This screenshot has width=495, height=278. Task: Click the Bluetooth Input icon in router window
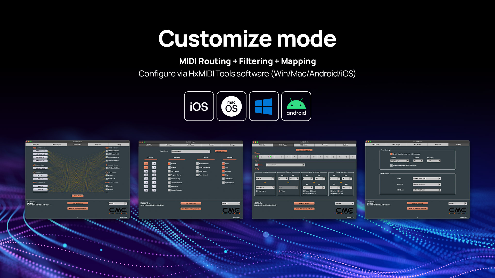coord(34,165)
